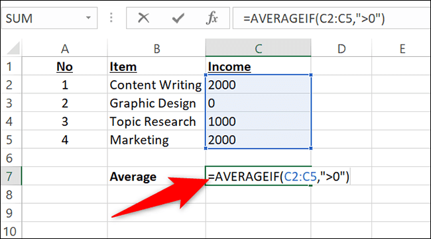This screenshot has width=431, height=239.
Task: Select row 1 header
Action: point(11,66)
